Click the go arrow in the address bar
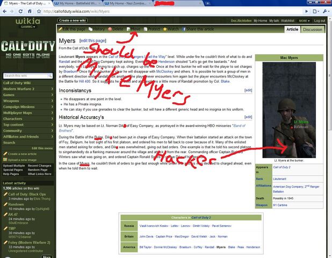The image size is (332, 258). pos(307,11)
